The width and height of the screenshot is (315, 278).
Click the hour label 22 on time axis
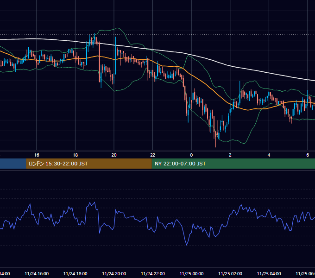click(x=153, y=155)
